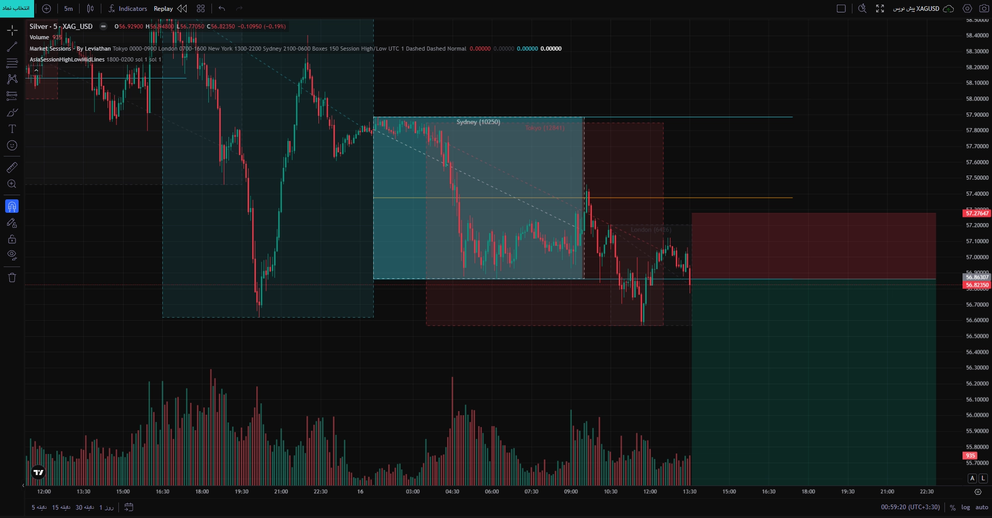
Task: Open chart settings hexagon icon
Action: click(x=967, y=8)
